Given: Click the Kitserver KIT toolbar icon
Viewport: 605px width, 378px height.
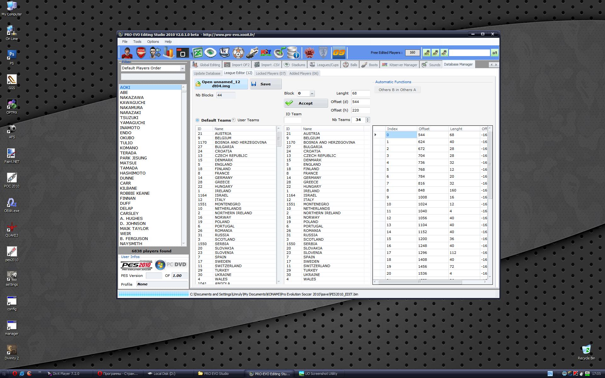Looking at the screenshot, I should coord(266,53).
